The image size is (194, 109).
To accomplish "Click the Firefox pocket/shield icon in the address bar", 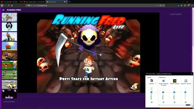I will (161, 5).
